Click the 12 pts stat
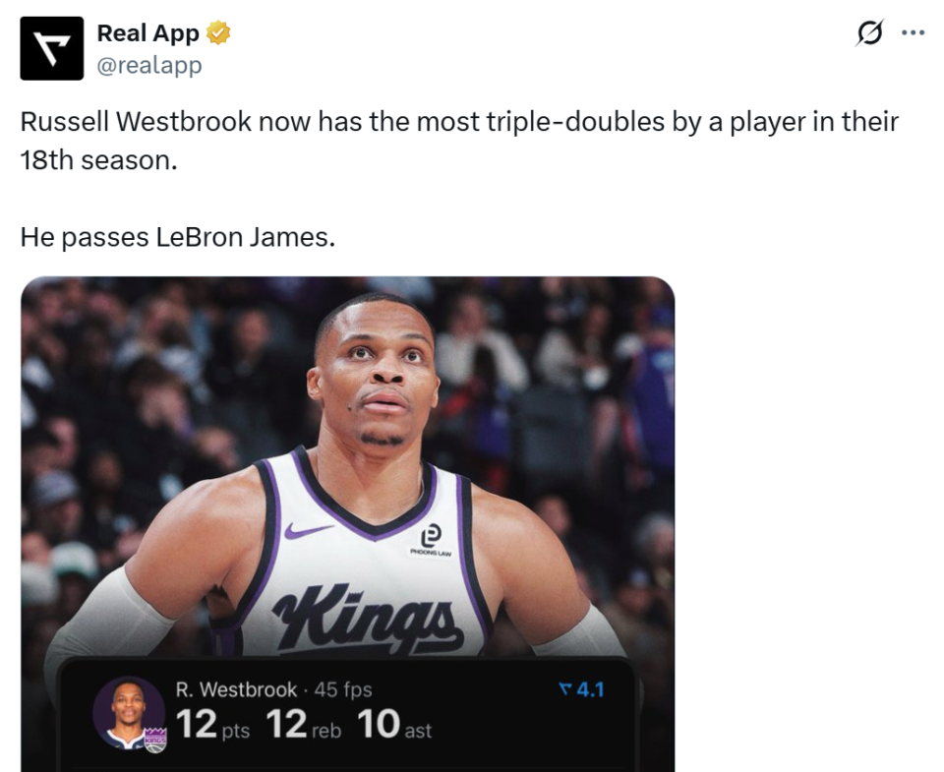The image size is (944, 772). (x=211, y=726)
